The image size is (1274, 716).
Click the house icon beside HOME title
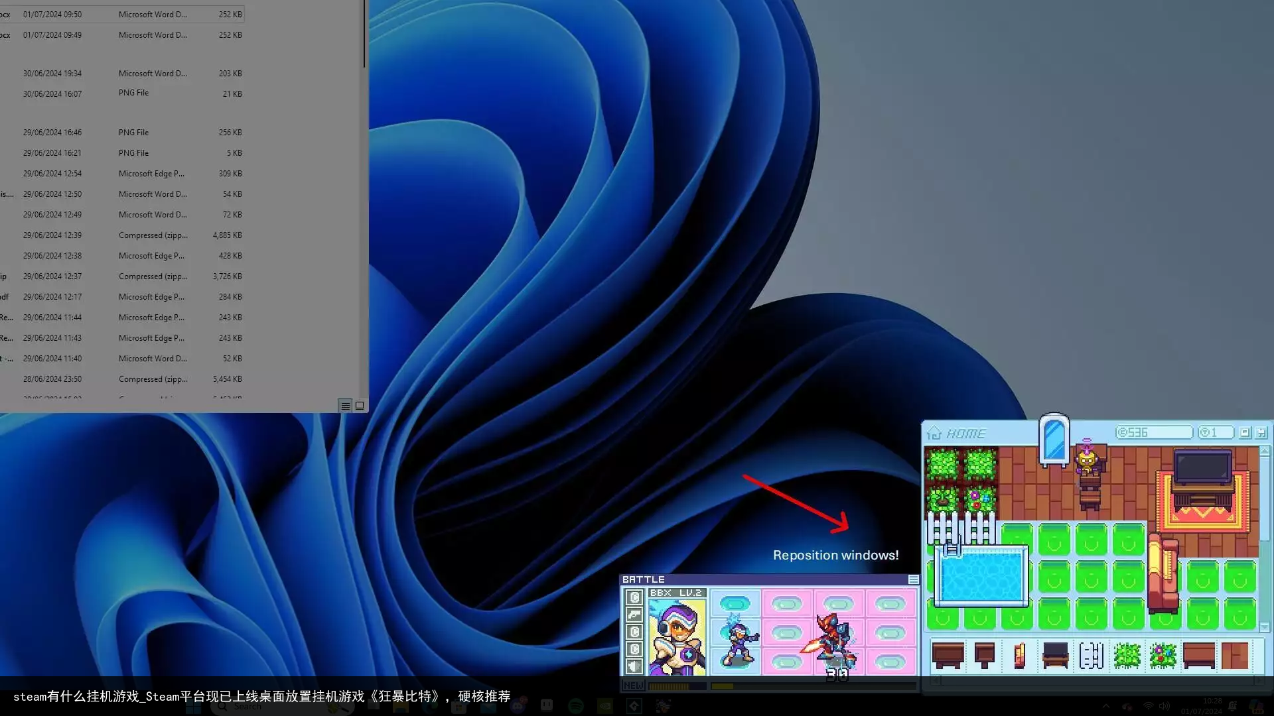[934, 433]
